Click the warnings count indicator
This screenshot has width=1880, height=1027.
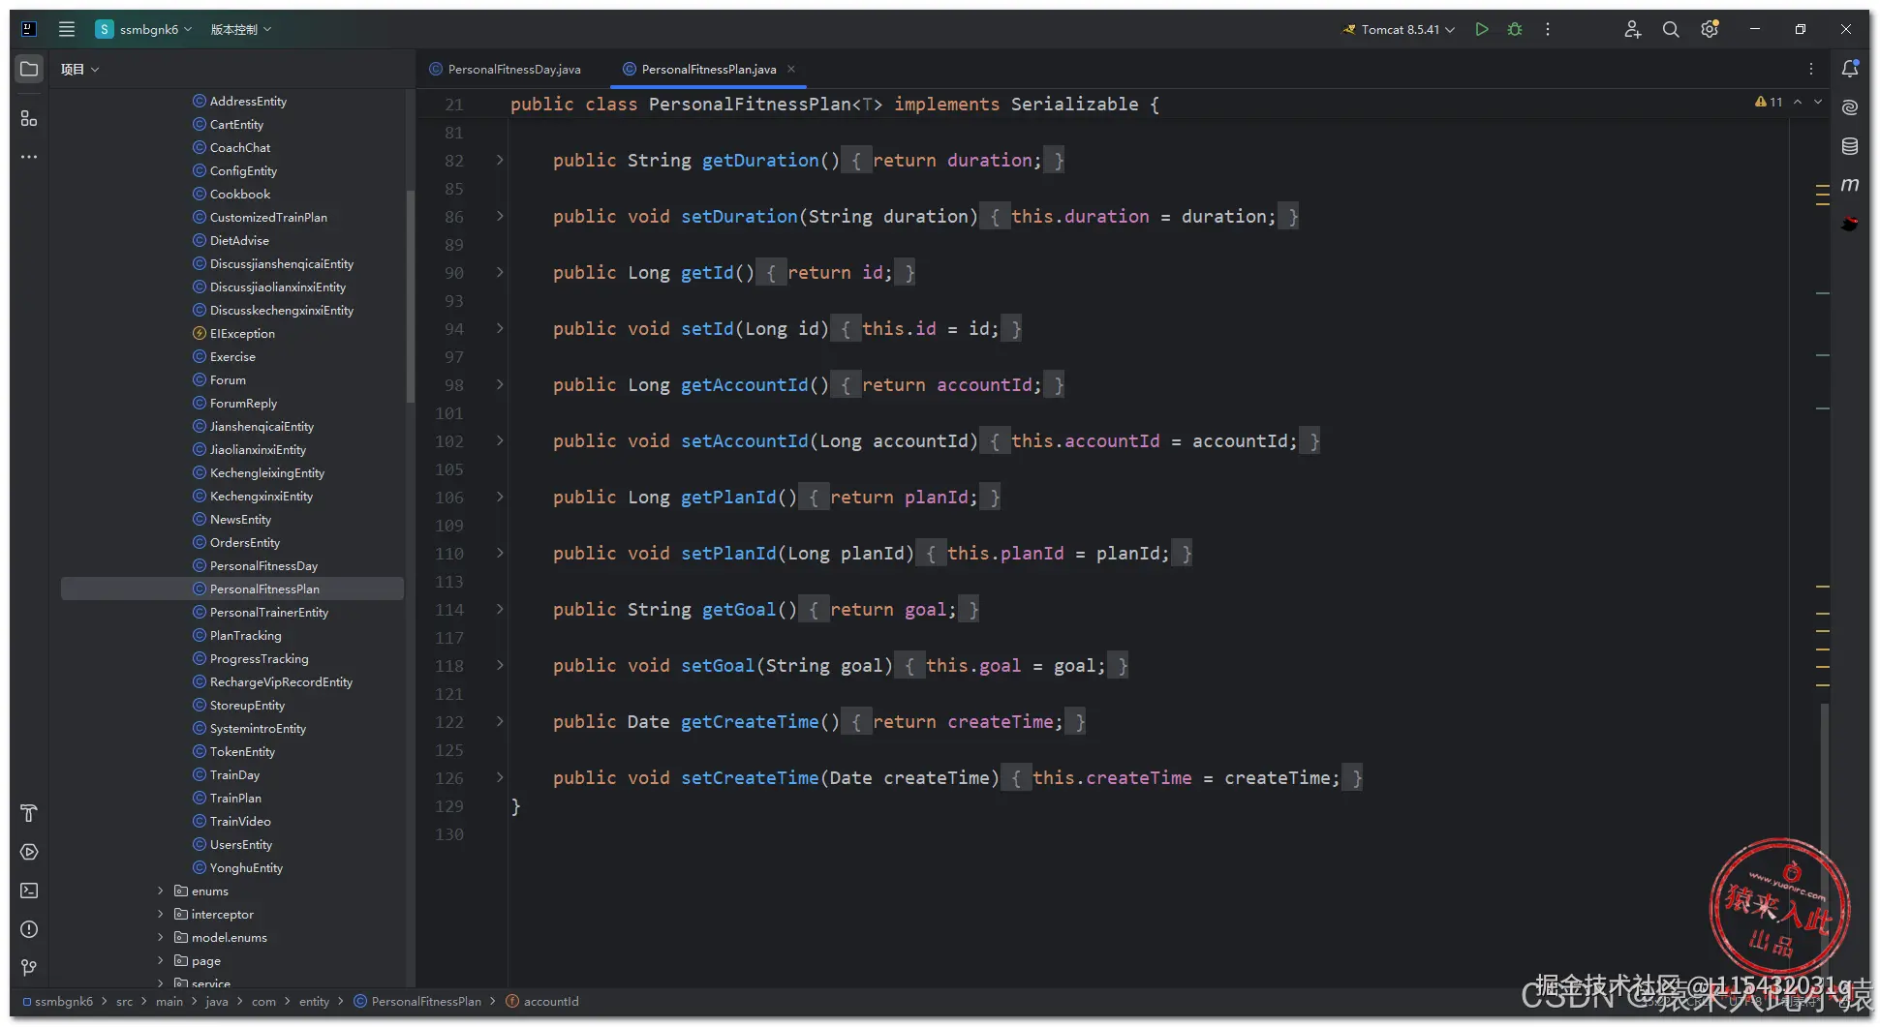(x=1769, y=102)
